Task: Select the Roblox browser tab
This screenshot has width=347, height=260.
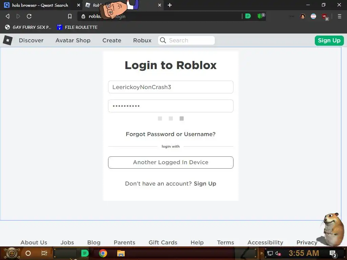Action: (123, 5)
